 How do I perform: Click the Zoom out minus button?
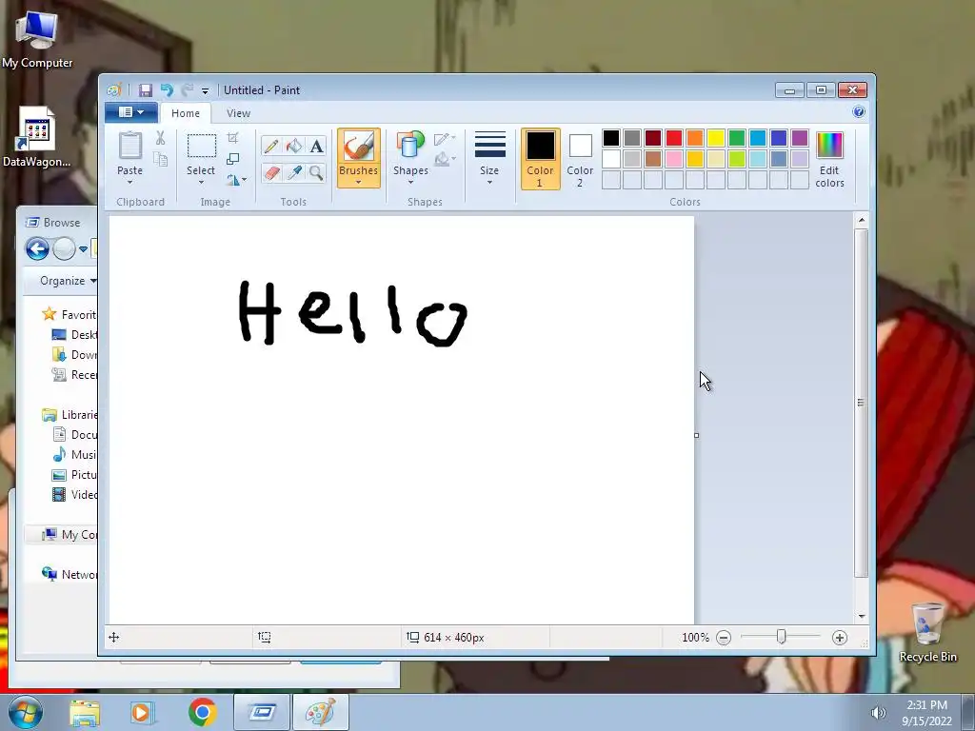point(724,637)
